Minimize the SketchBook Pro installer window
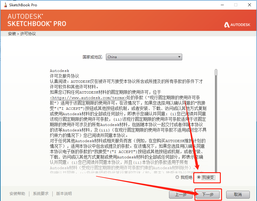Viewport: 257px width, 201px height. click(222, 5)
